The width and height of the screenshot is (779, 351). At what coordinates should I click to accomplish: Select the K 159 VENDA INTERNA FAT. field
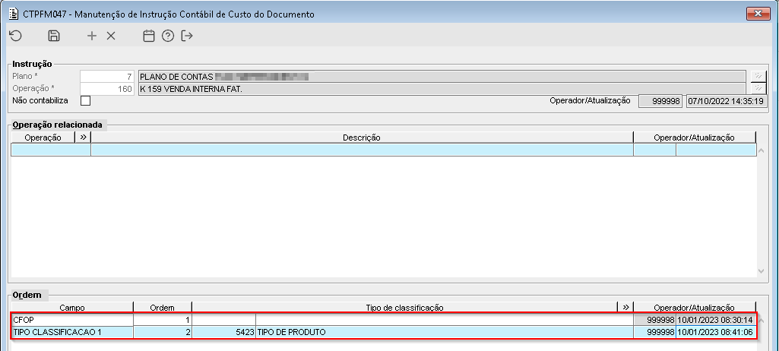tap(442, 89)
